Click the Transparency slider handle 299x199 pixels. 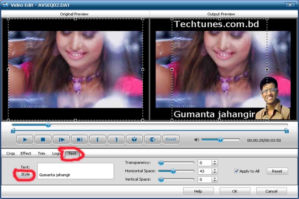tap(161, 163)
